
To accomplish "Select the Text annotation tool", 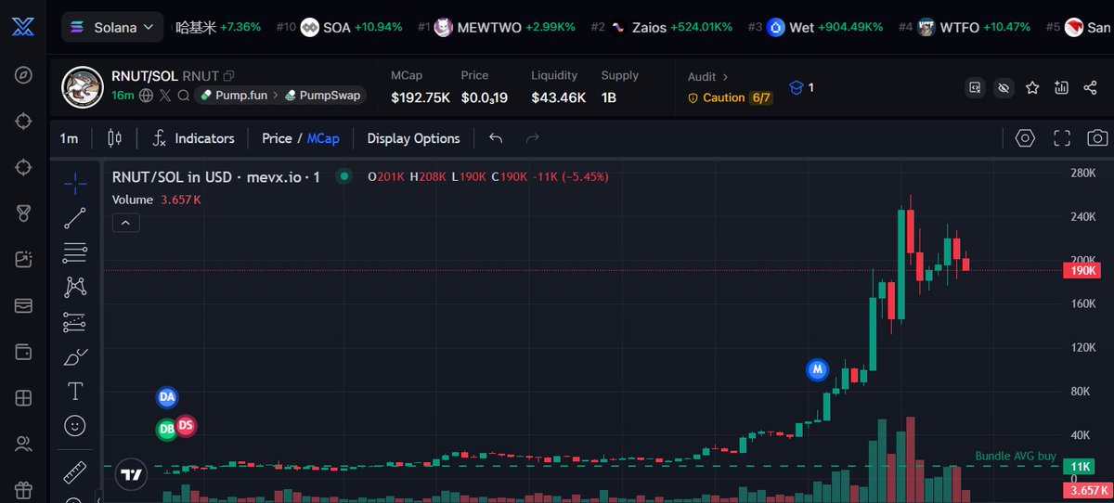I will point(75,391).
